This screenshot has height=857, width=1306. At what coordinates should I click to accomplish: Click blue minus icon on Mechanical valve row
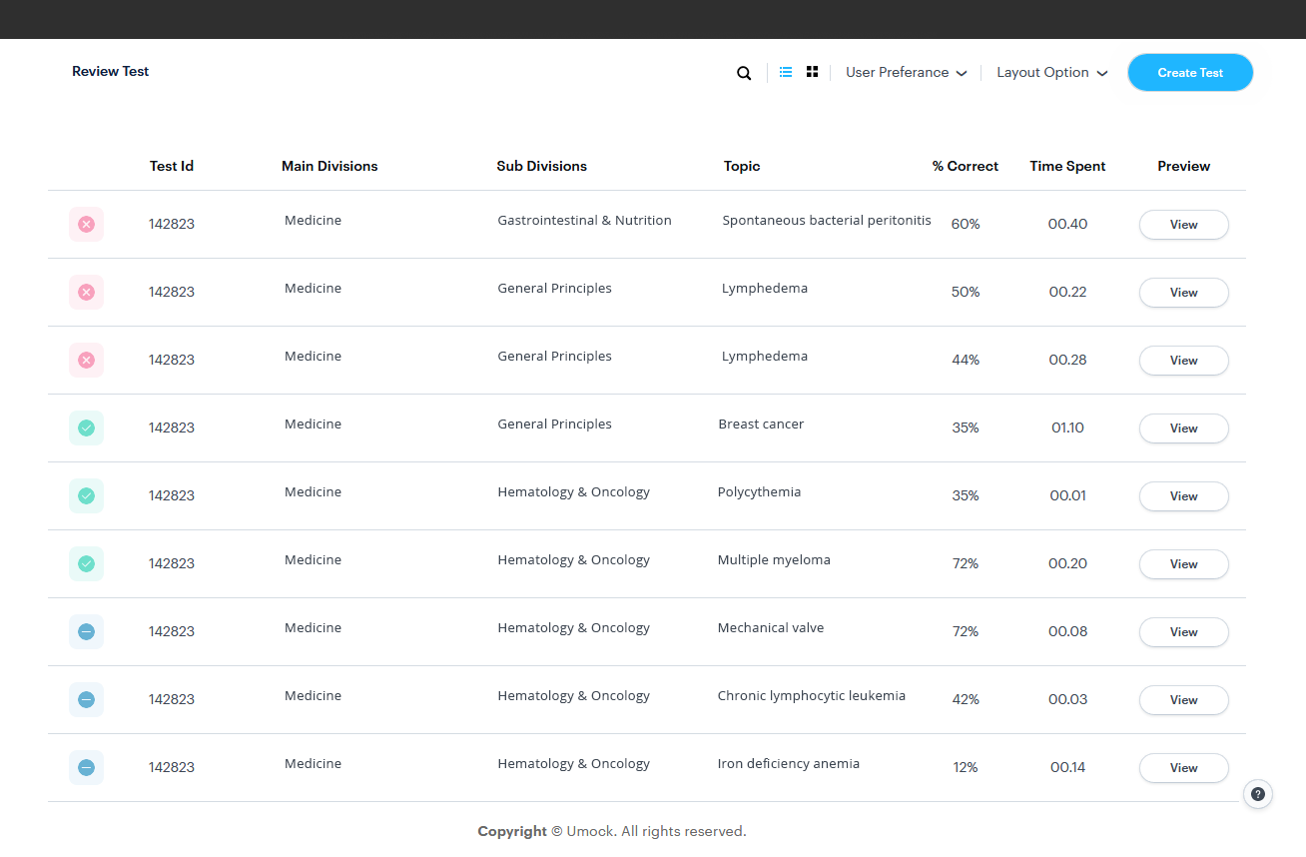(86, 631)
